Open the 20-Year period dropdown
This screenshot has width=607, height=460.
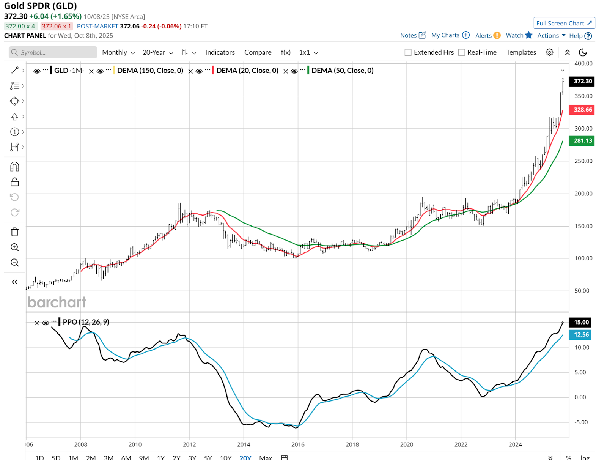tap(158, 52)
